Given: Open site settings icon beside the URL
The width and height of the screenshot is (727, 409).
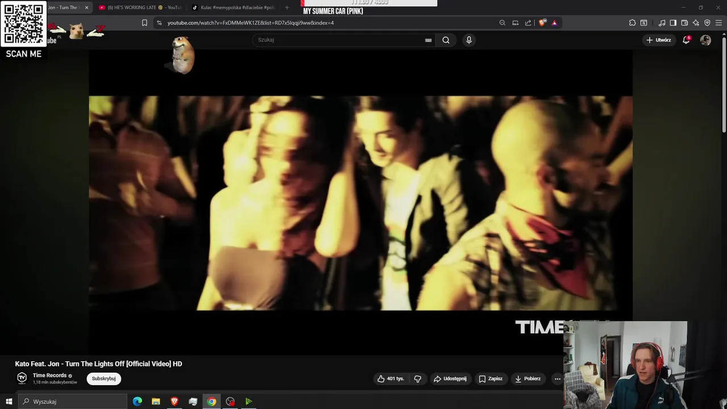Looking at the screenshot, I should tap(159, 23).
